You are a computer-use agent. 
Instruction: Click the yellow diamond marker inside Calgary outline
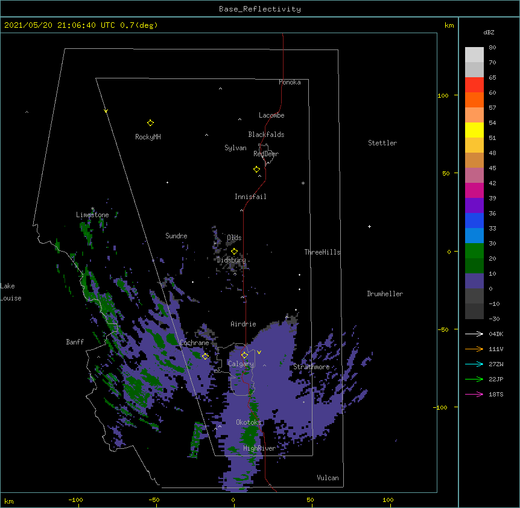244,355
